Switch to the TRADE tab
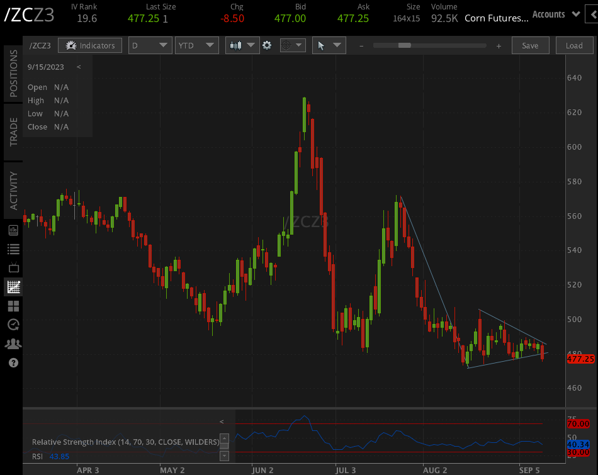The height and width of the screenshot is (475, 598). click(13, 134)
